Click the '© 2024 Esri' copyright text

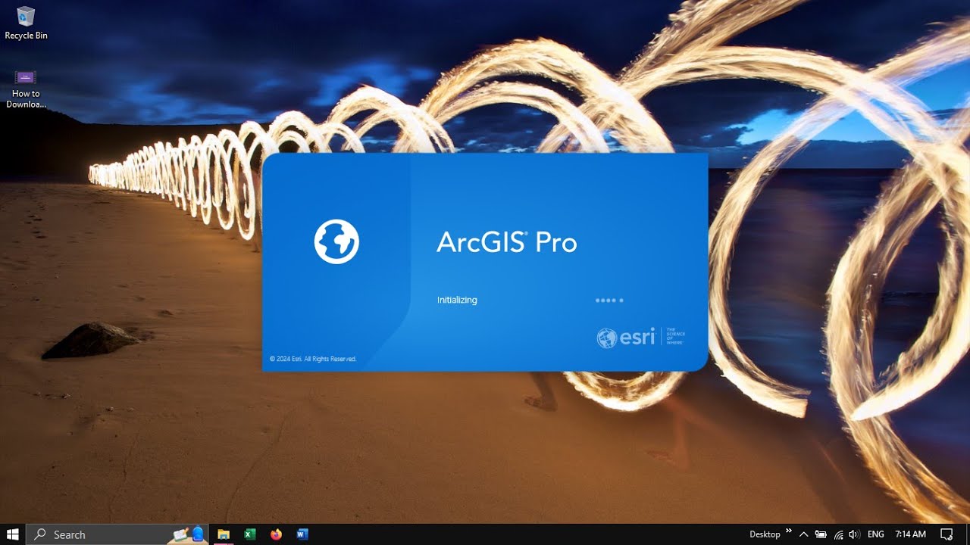(x=313, y=359)
